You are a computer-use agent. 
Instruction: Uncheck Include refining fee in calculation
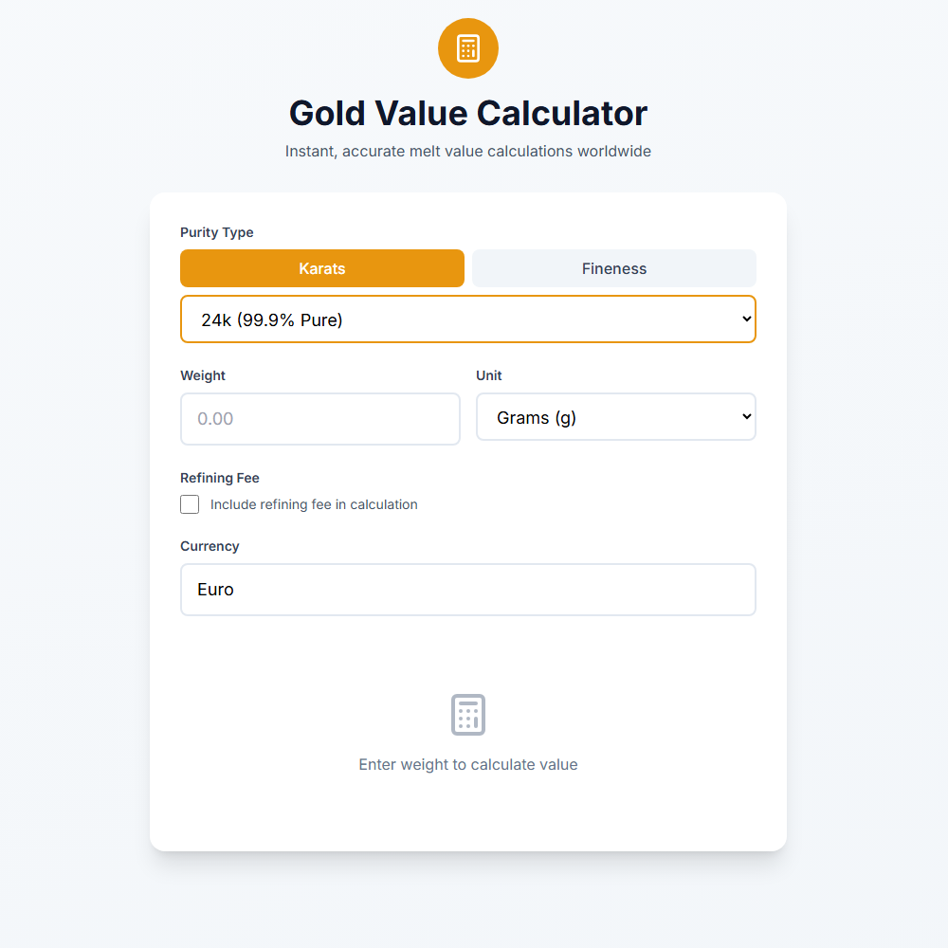pos(190,504)
